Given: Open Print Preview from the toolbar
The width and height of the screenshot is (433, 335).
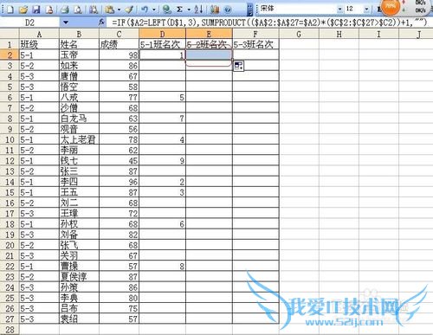Looking at the screenshot, I should pos(78,10).
